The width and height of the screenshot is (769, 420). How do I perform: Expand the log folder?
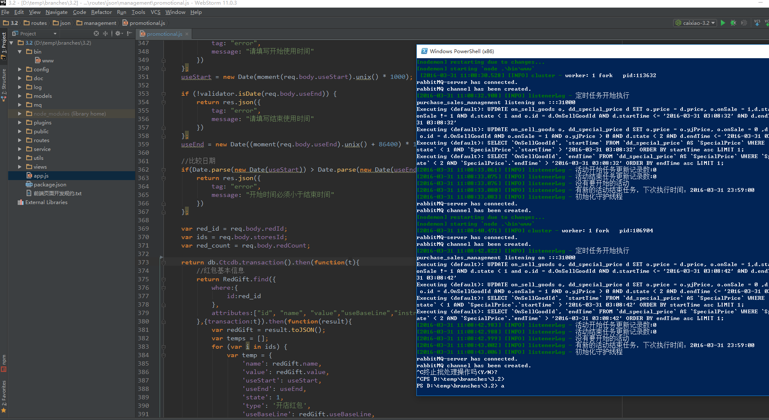(19, 87)
